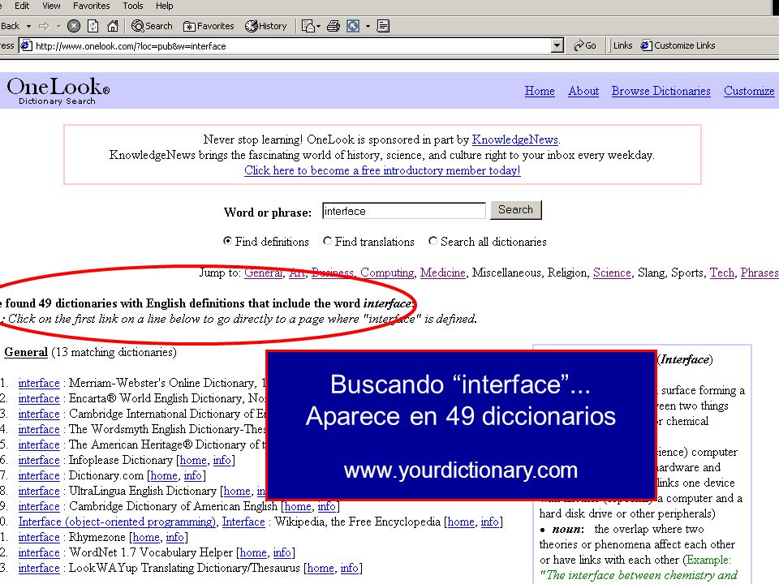Open the Wordsmyth interface definition link

tap(39, 429)
